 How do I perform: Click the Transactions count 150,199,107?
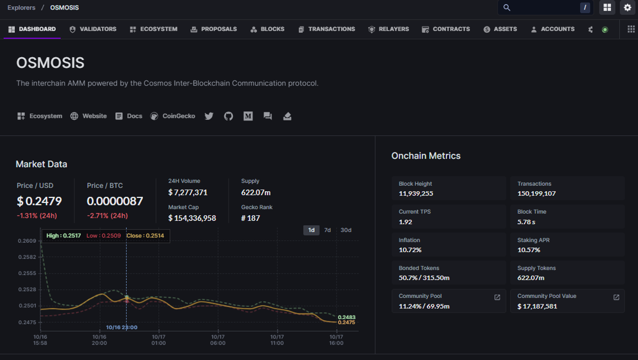[536, 193]
